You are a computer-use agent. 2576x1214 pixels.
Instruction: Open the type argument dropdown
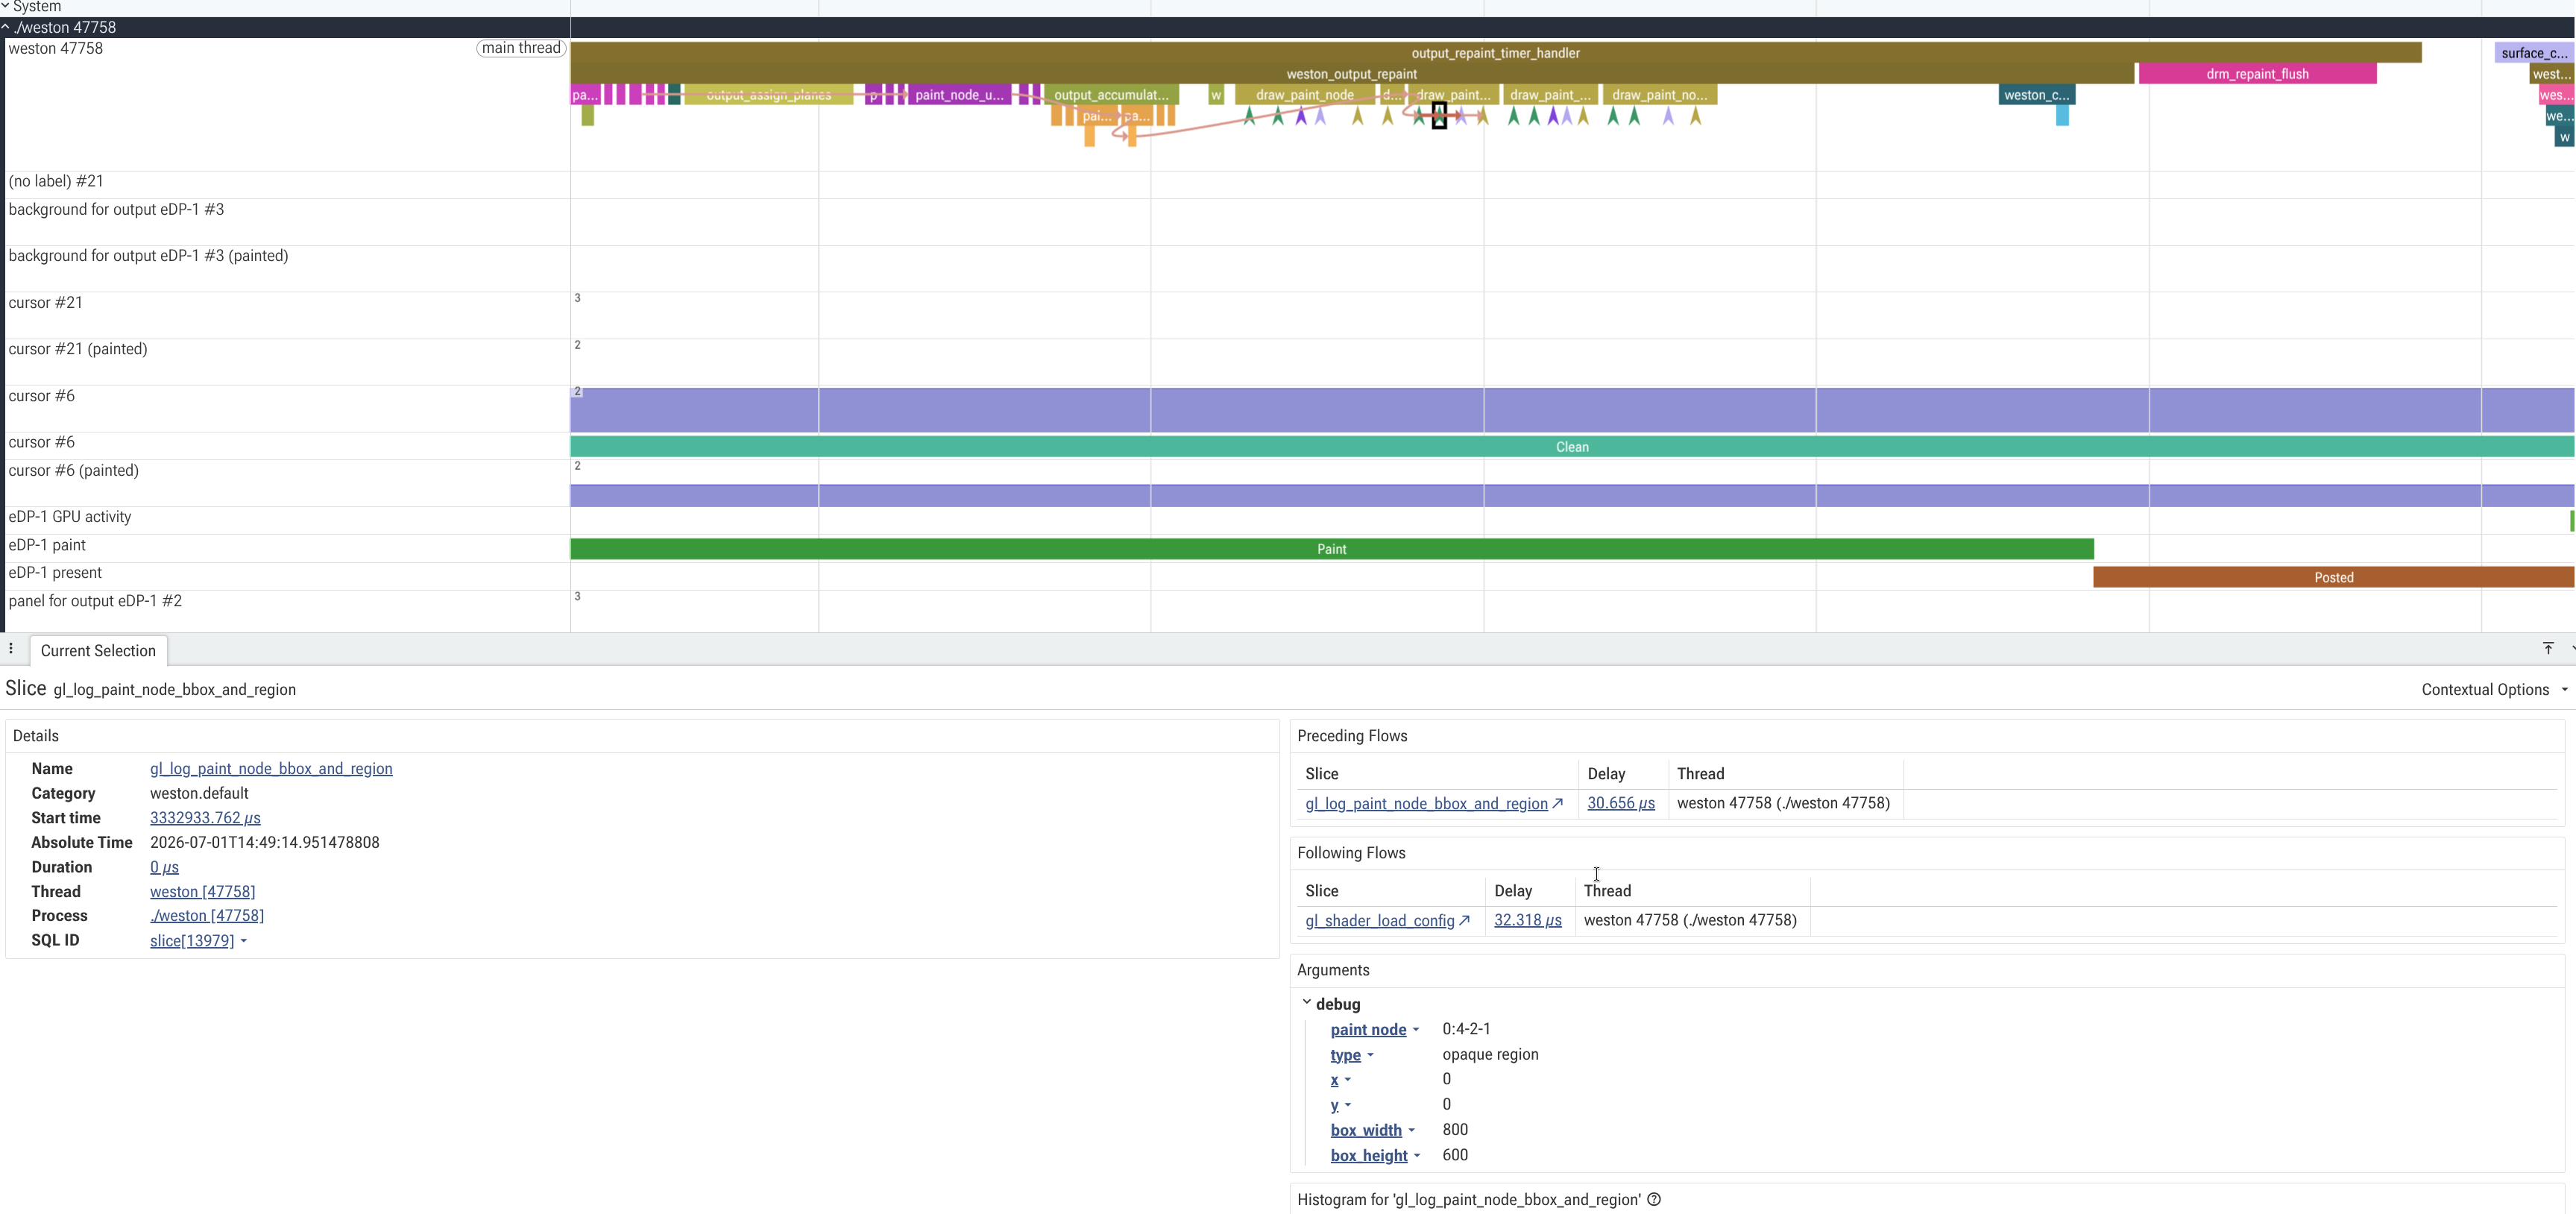(x=1352, y=1055)
